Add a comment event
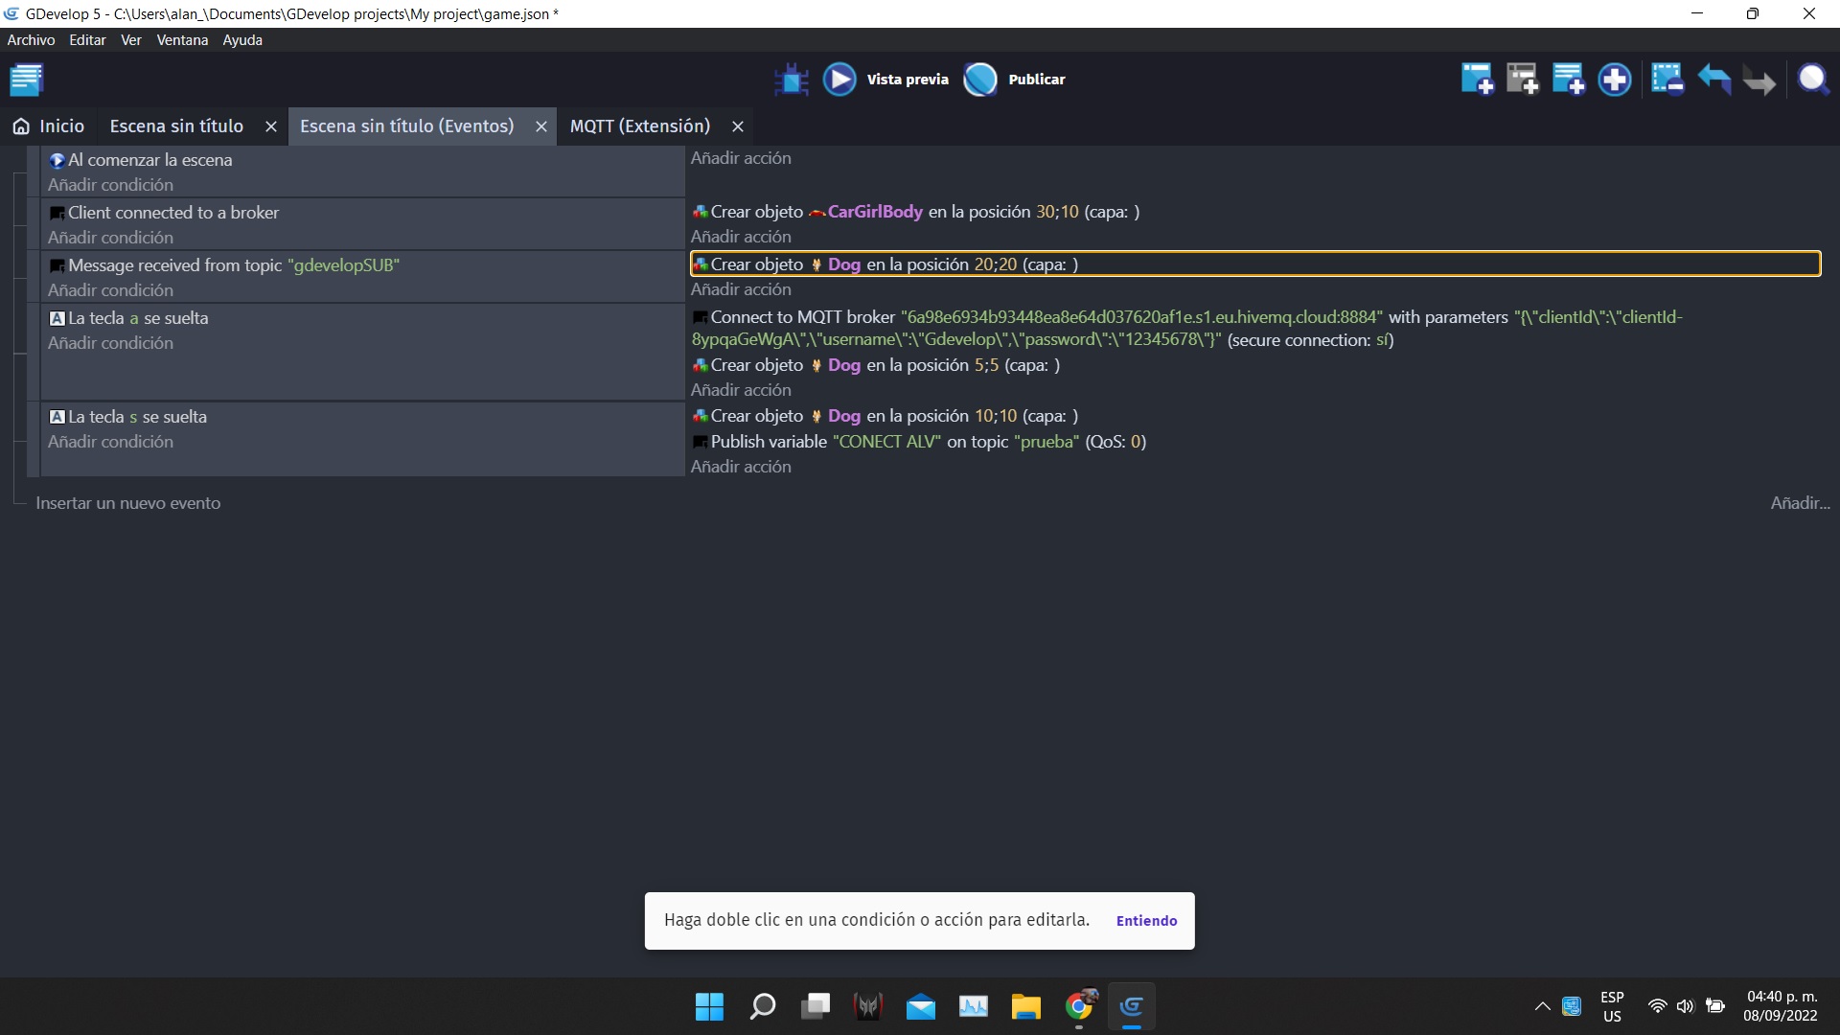 (1569, 80)
